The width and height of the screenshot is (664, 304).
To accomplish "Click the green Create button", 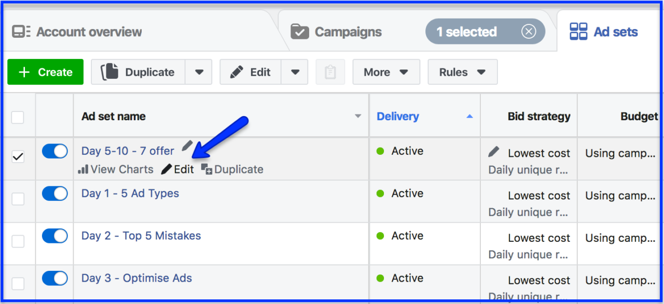I will tap(45, 72).
